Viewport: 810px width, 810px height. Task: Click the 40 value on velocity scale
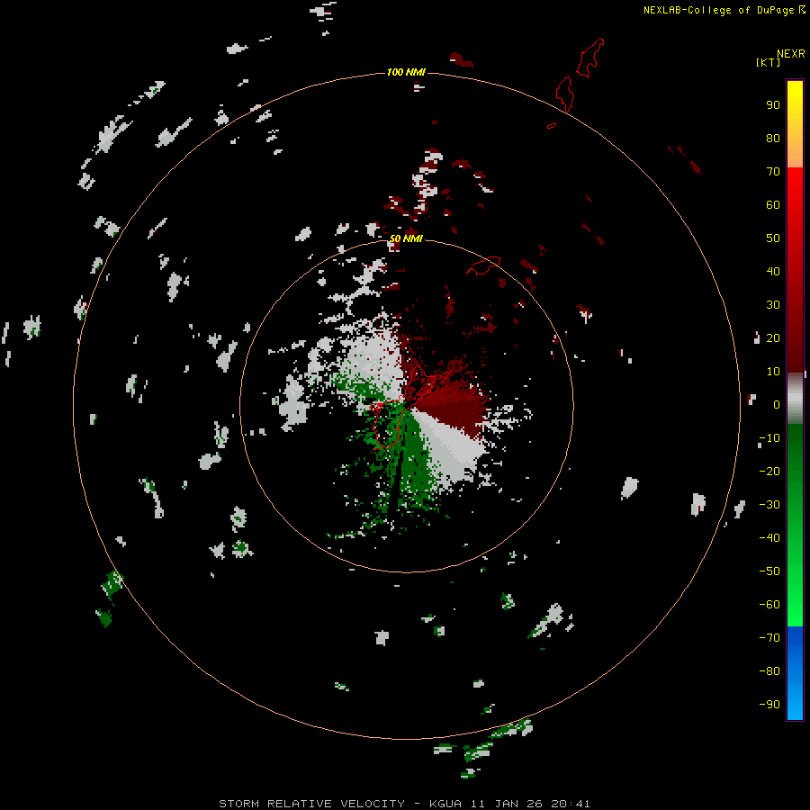(773, 272)
